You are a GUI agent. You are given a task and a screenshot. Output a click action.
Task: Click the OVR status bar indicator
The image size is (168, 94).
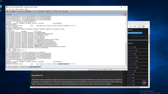pyautogui.click(x=119, y=70)
